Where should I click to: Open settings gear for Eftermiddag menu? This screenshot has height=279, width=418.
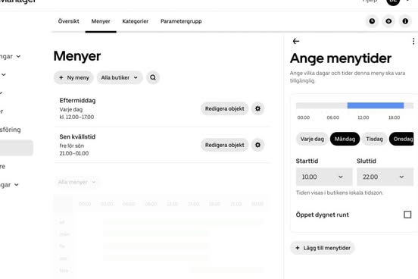tap(257, 108)
